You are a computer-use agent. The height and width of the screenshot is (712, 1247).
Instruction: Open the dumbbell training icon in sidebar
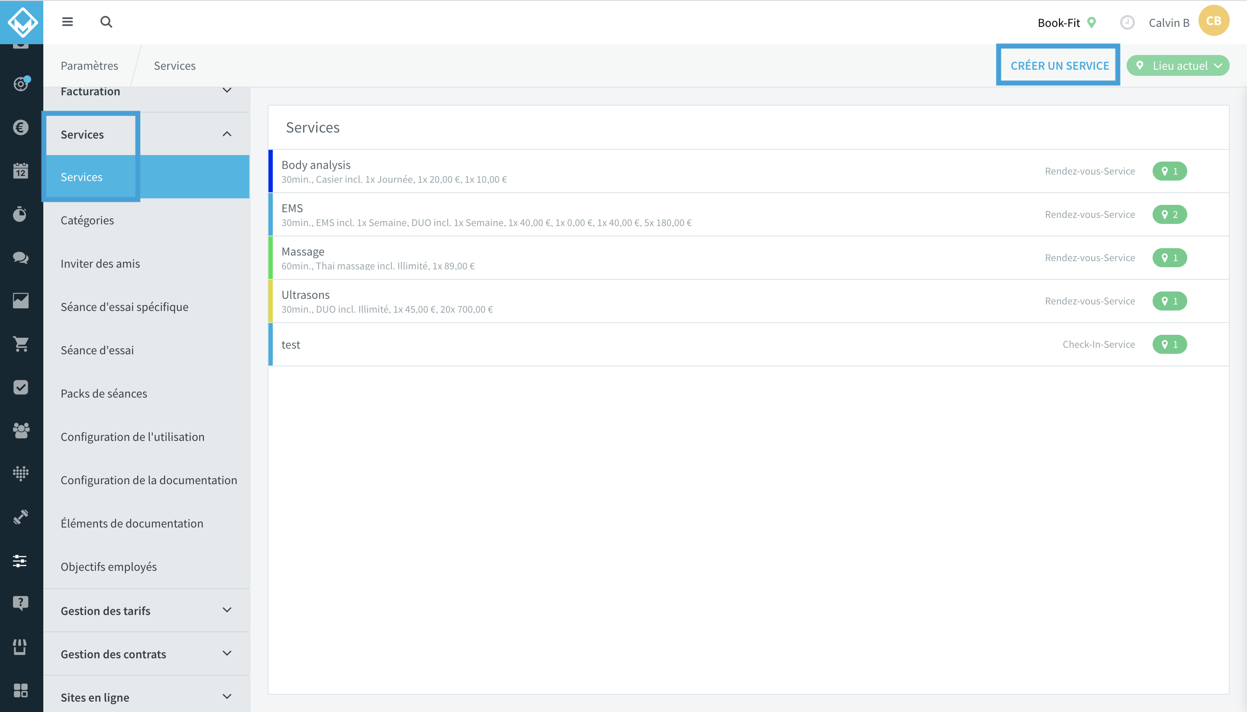[20, 517]
